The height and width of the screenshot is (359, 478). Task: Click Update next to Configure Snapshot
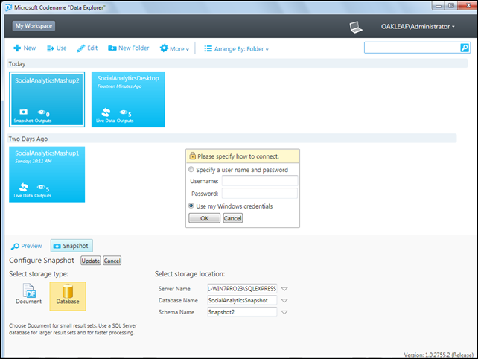91,261
